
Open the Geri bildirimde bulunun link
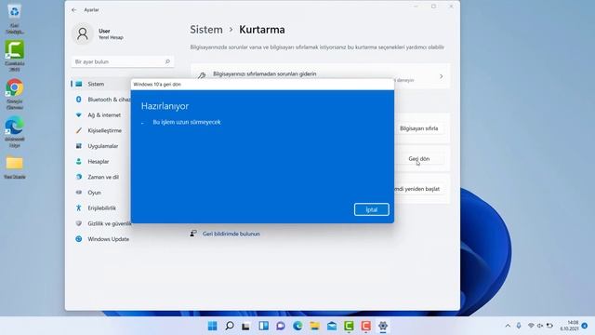(231, 234)
